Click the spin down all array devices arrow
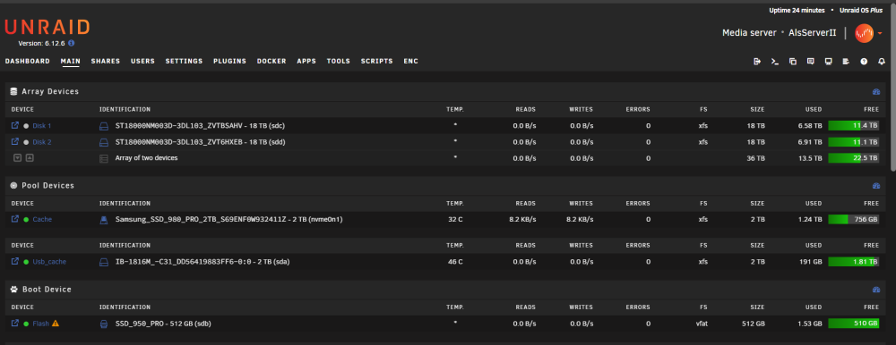The image size is (896, 345). pyautogui.click(x=18, y=158)
